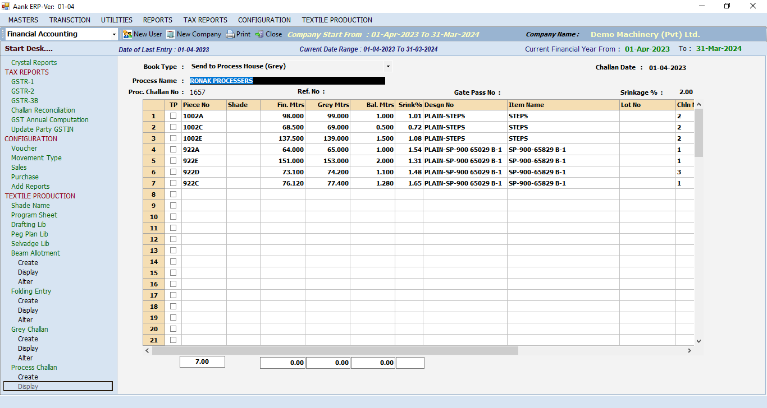Click Alter under Folding Entry
Image resolution: width=767 pixels, height=408 pixels.
(x=25, y=320)
